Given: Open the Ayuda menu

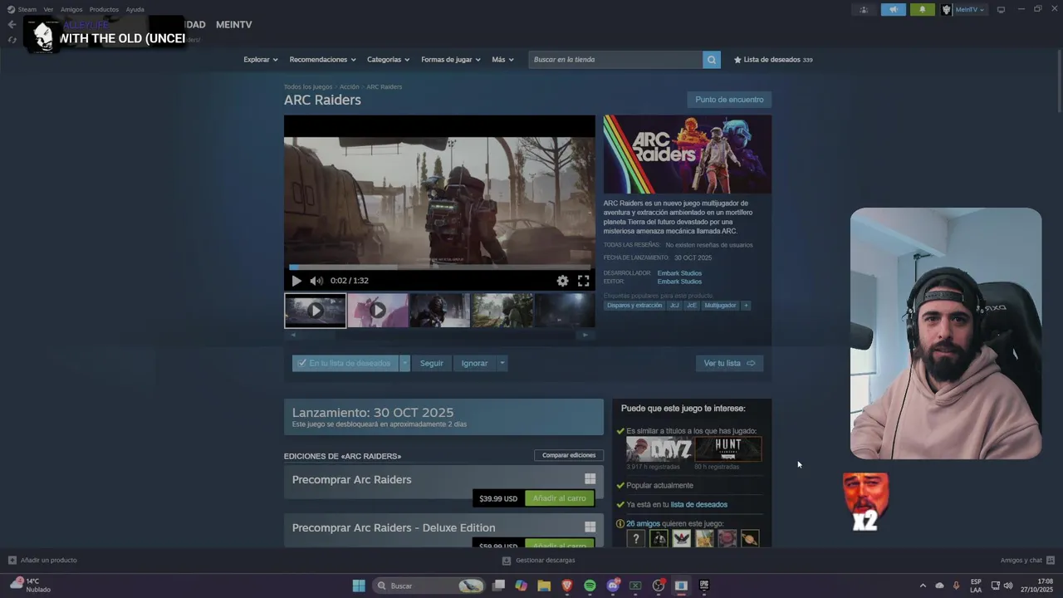Looking at the screenshot, I should pyautogui.click(x=135, y=9).
